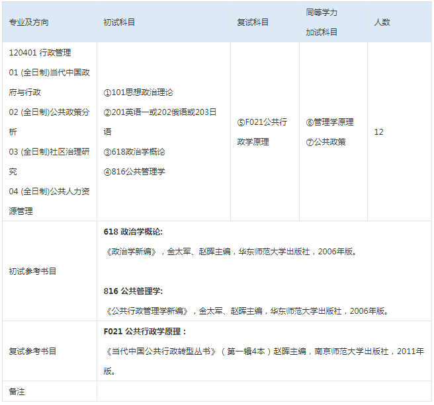
Task: Click the 初试参考书目 row label
Action: pos(32,271)
